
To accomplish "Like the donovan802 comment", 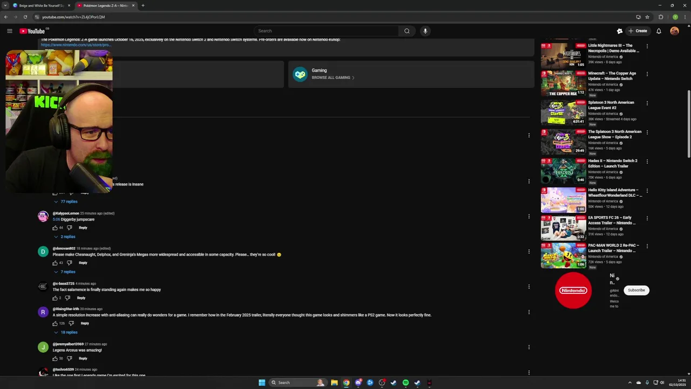I will click(55, 263).
